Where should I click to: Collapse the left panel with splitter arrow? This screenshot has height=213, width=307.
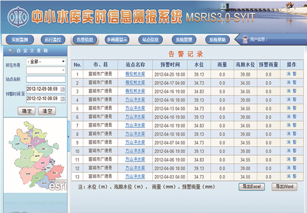coord(69,136)
